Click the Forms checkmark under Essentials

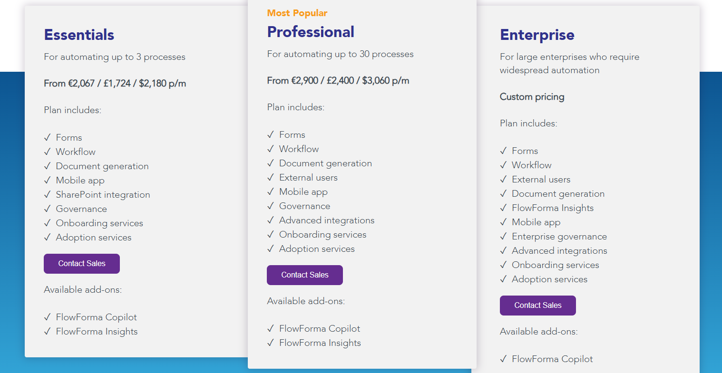[47, 137]
